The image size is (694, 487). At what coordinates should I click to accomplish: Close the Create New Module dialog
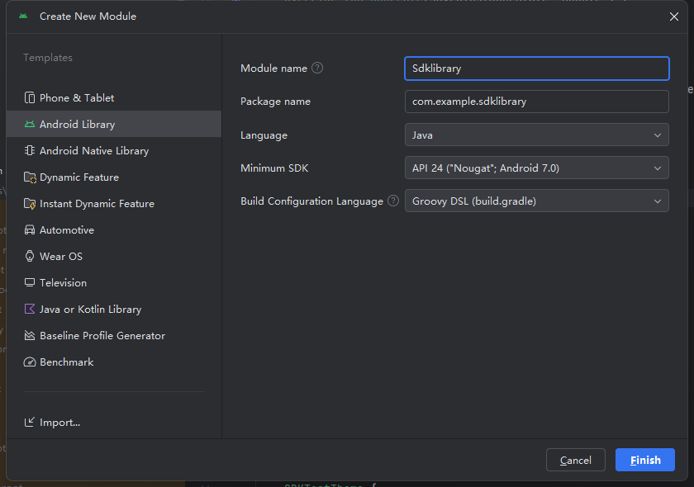[673, 17]
